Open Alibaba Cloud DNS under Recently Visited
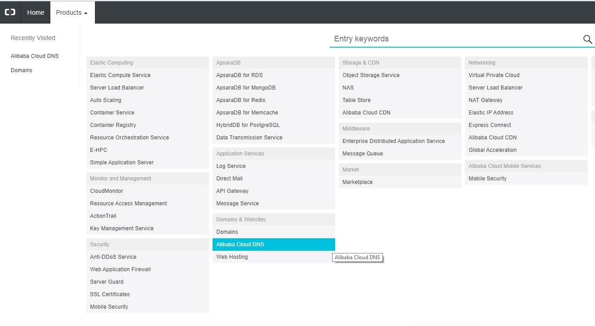 [35, 56]
